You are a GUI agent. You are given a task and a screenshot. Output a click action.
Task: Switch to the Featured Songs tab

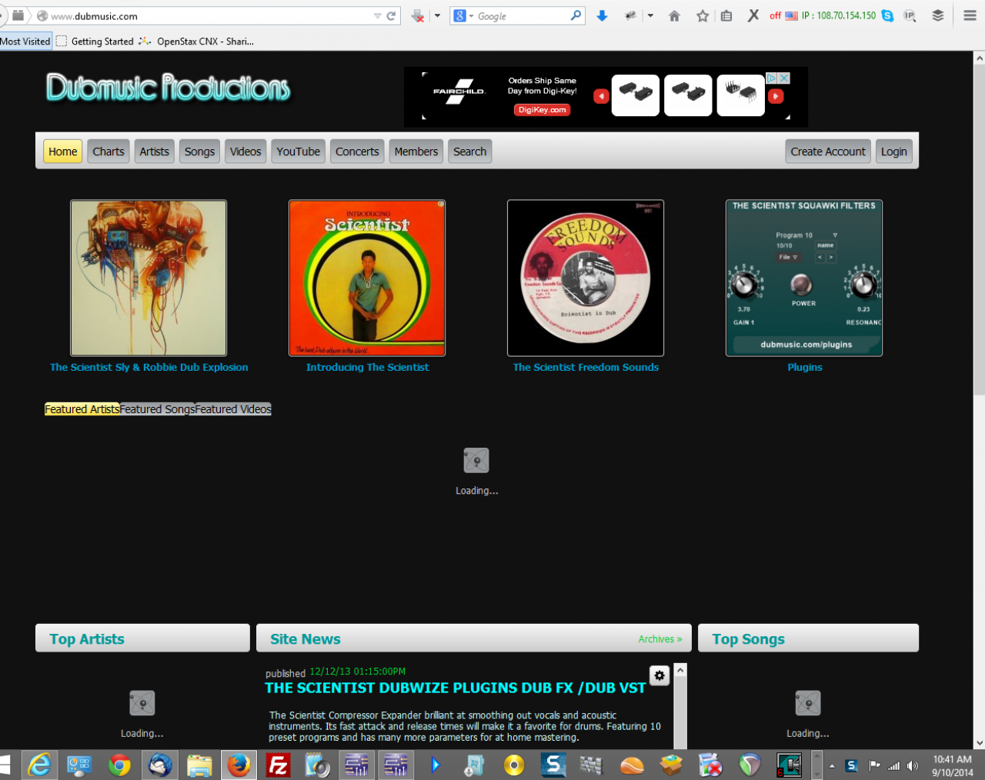[157, 409]
